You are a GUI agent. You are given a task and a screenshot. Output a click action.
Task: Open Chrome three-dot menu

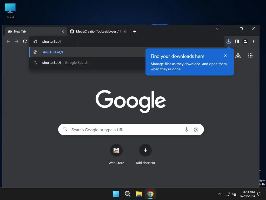[254, 41]
